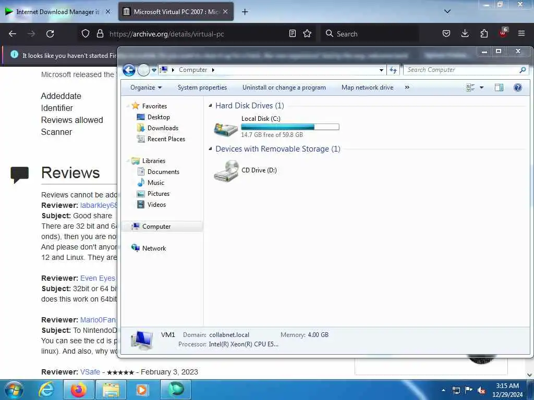Image resolution: width=534 pixels, height=400 pixels.
Task: Open Firefox downloads panel
Action: [465, 33]
